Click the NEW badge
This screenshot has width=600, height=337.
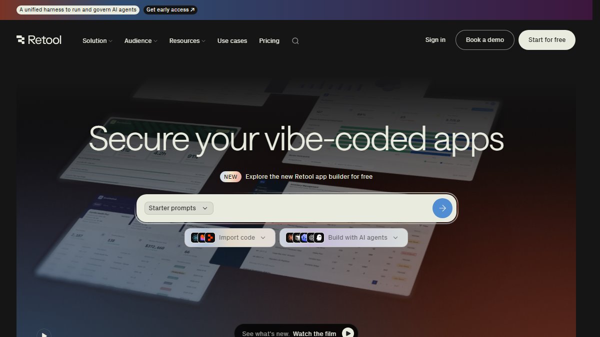pyautogui.click(x=230, y=177)
